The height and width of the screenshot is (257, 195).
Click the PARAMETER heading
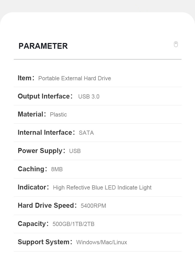click(x=43, y=46)
